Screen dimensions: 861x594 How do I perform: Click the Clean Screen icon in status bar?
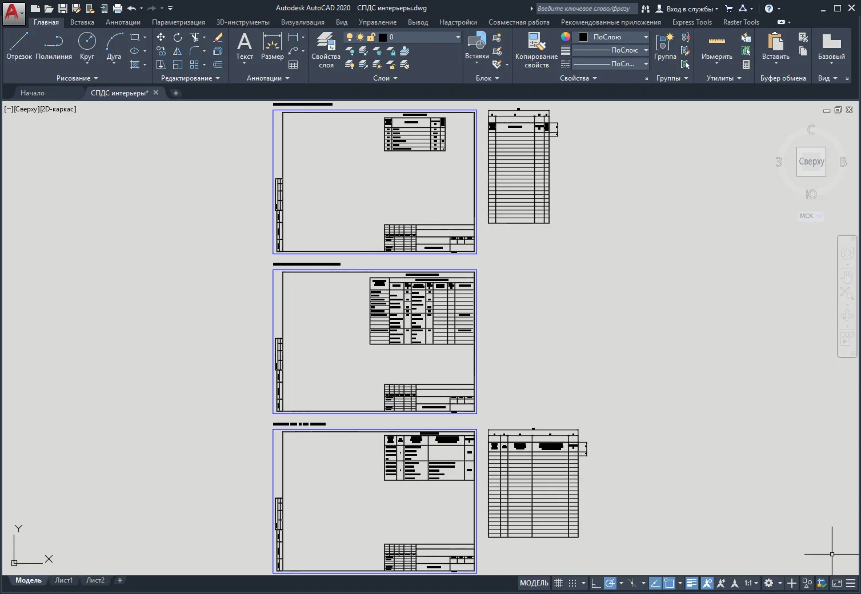[837, 583]
